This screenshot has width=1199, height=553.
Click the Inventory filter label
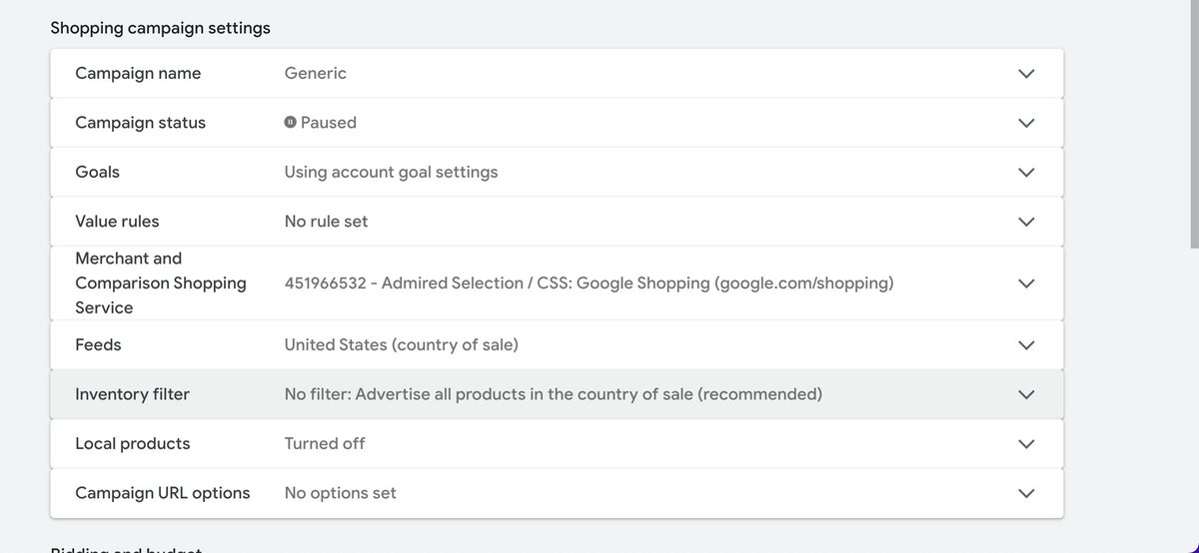point(132,394)
